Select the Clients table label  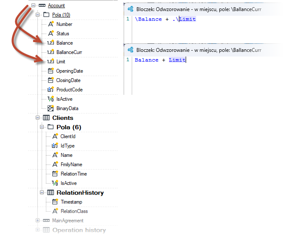tap(63, 118)
